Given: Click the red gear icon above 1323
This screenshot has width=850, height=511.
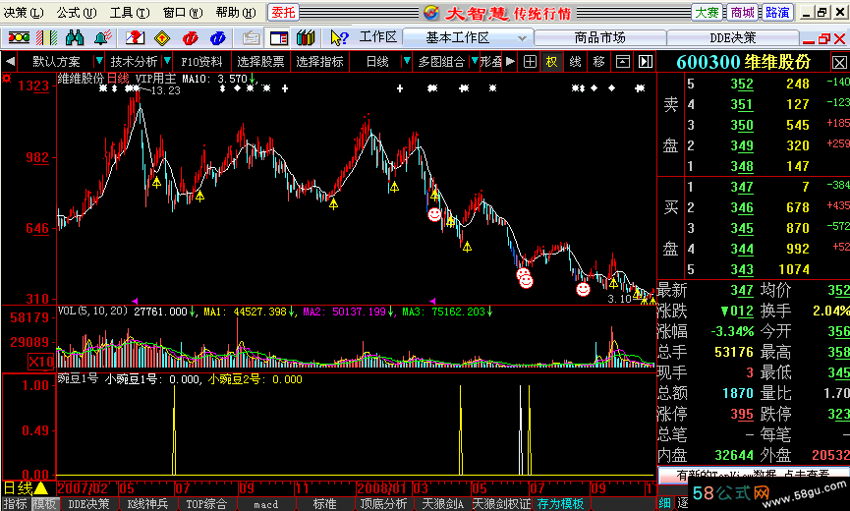Looking at the screenshot, I should (7, 79).
